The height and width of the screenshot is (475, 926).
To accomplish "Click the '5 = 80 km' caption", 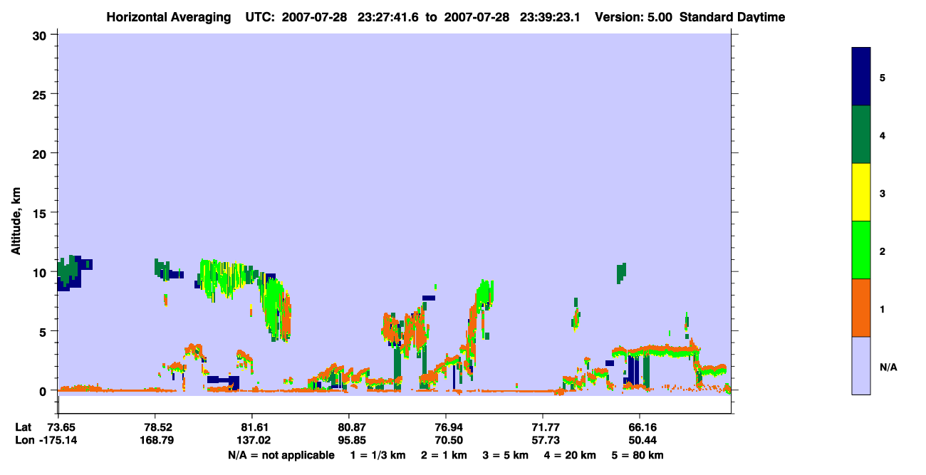I will (638, 455).
